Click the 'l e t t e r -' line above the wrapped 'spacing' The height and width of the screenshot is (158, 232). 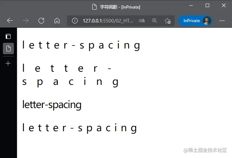click(x=67, y=68)
